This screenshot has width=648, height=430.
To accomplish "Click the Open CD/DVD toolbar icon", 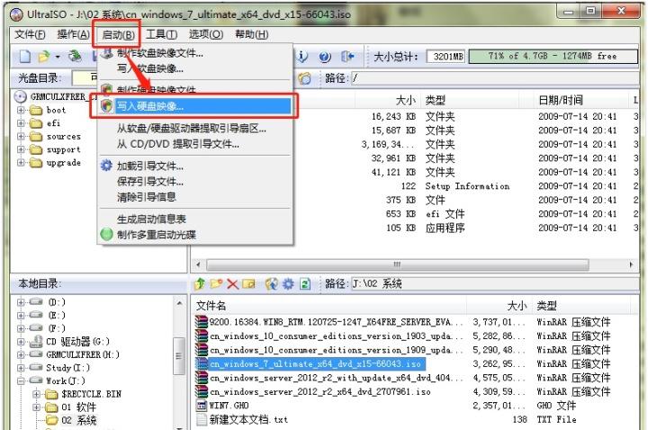I will [75, 56].
